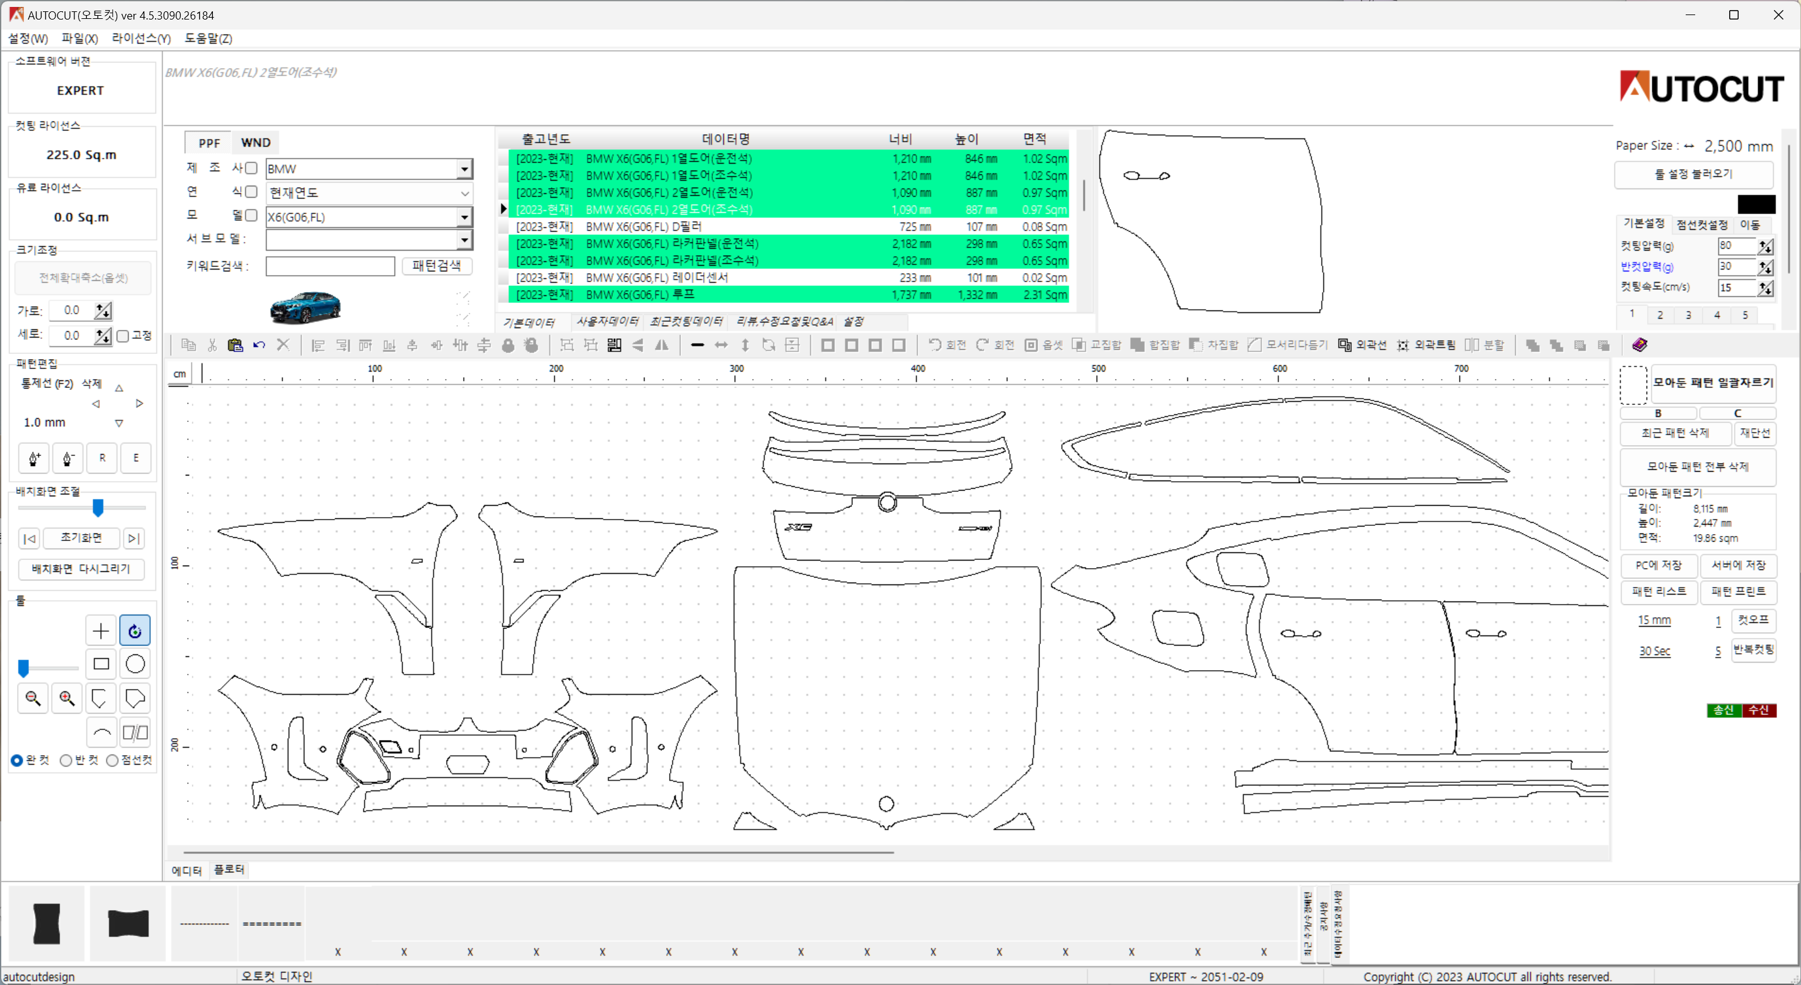Click the Align Left icon
Screen dimensions: 1801x985
click(x=318, y=344)
